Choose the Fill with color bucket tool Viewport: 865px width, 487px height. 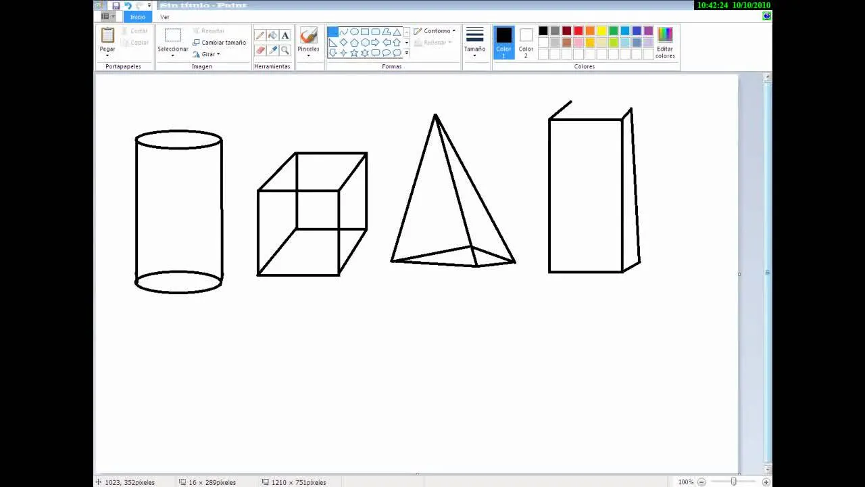pos(272,35)
